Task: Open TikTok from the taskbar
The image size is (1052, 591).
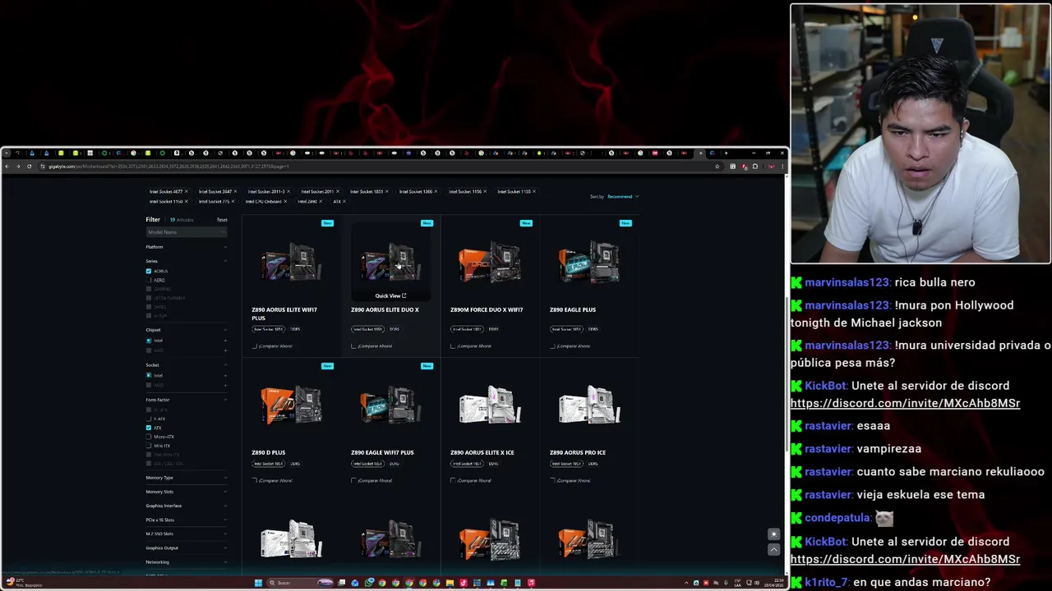Action: (464, 583)
